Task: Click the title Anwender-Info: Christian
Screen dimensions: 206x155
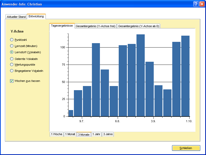Action: pos(22,4)
